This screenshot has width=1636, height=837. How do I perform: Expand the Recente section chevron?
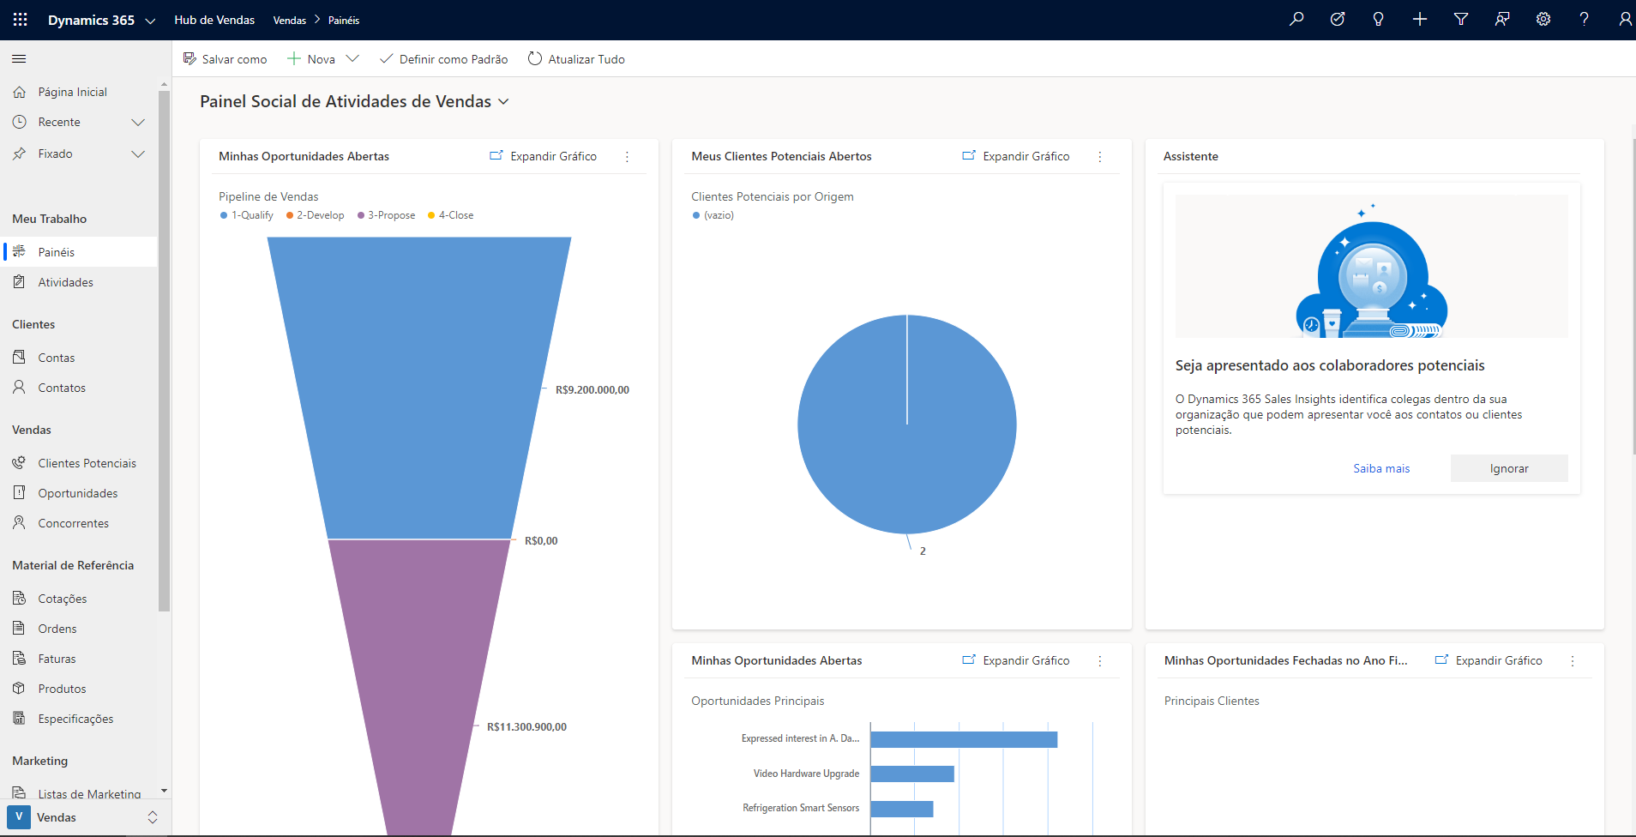138,122
